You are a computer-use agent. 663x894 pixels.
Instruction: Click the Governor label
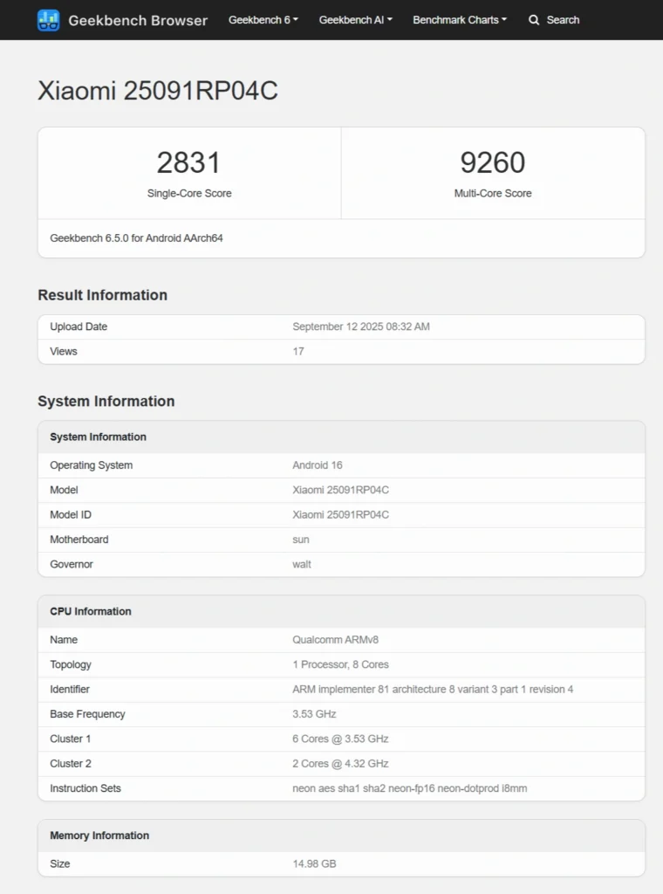click(72, 565)
